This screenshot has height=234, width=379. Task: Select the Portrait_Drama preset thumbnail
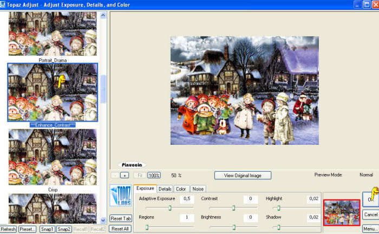(x=53, y=34)
